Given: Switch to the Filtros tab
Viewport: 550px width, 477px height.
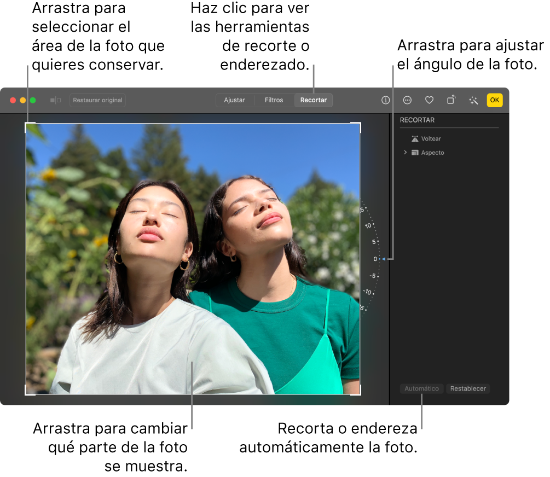Looking at the screenshot, I should tap(274, 100).
